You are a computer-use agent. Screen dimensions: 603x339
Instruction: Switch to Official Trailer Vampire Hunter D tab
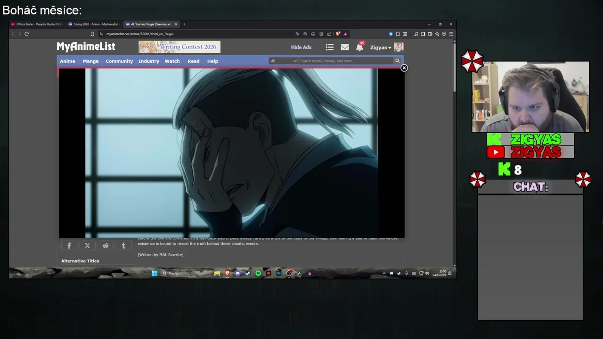pos(36,24)
